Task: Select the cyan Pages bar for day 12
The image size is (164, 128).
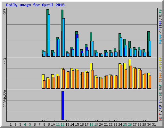Action: [63, 37]
